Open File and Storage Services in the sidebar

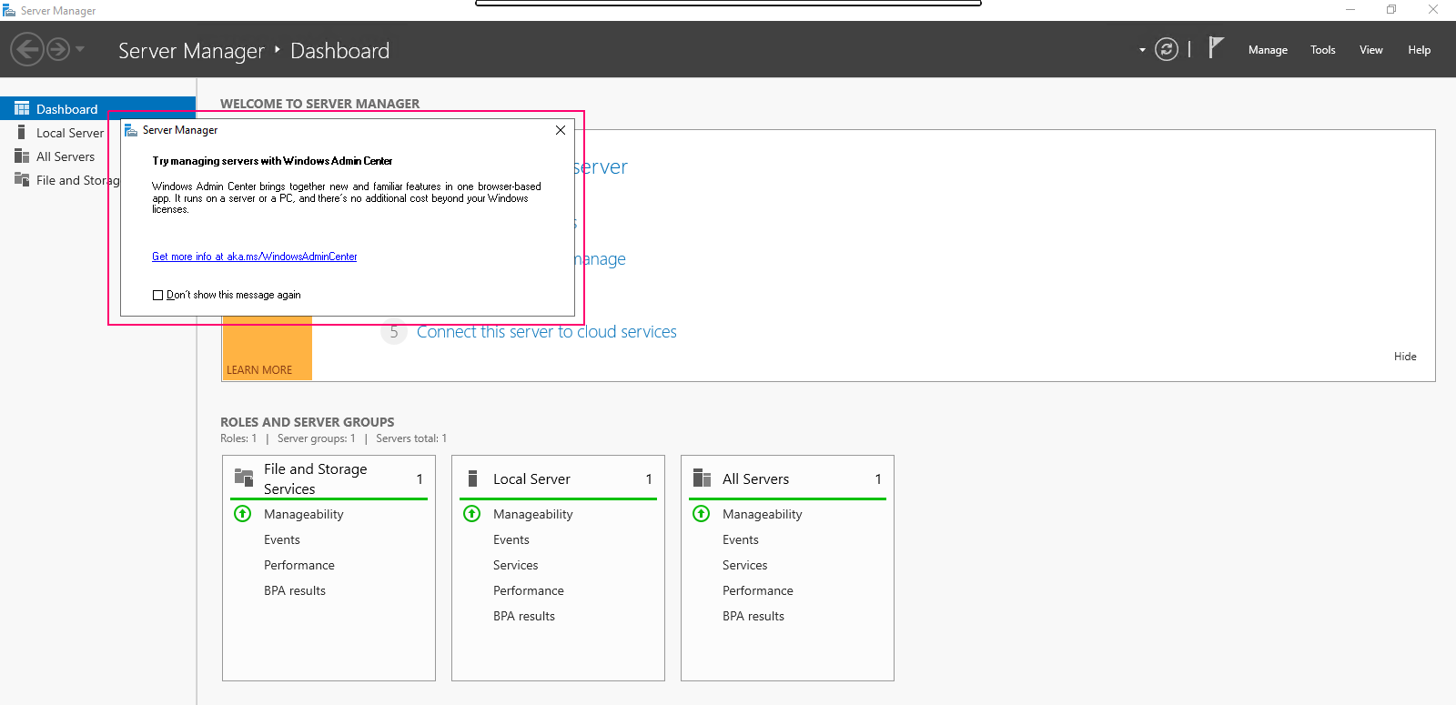[x=77, y=180]
